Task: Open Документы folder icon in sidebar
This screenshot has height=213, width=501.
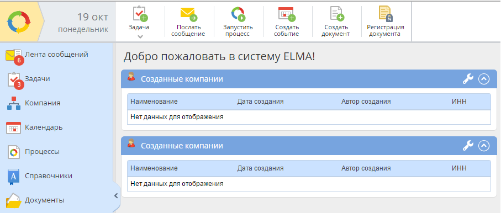Action: 14,201
